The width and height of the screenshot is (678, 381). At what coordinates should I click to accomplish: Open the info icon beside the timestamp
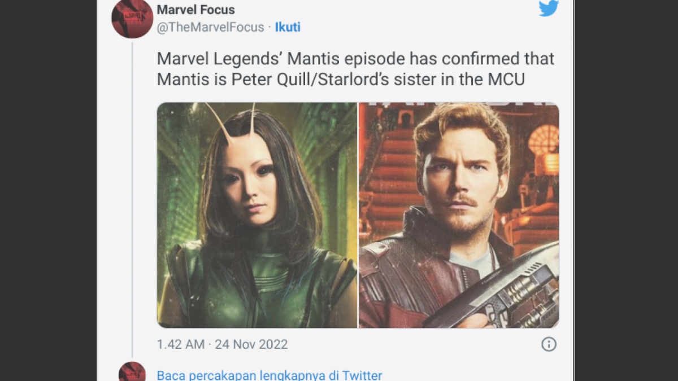[x=548, y=344]
